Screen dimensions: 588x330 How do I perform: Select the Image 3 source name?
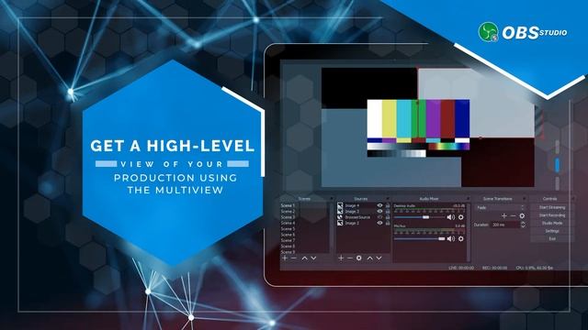pyautogui.click(x=352, y=212)
